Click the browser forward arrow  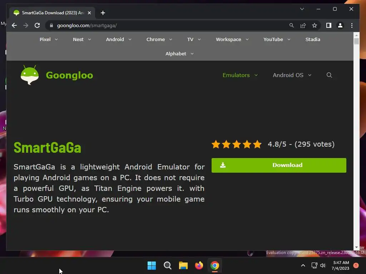pyautogui.click(x=26, y=25)
